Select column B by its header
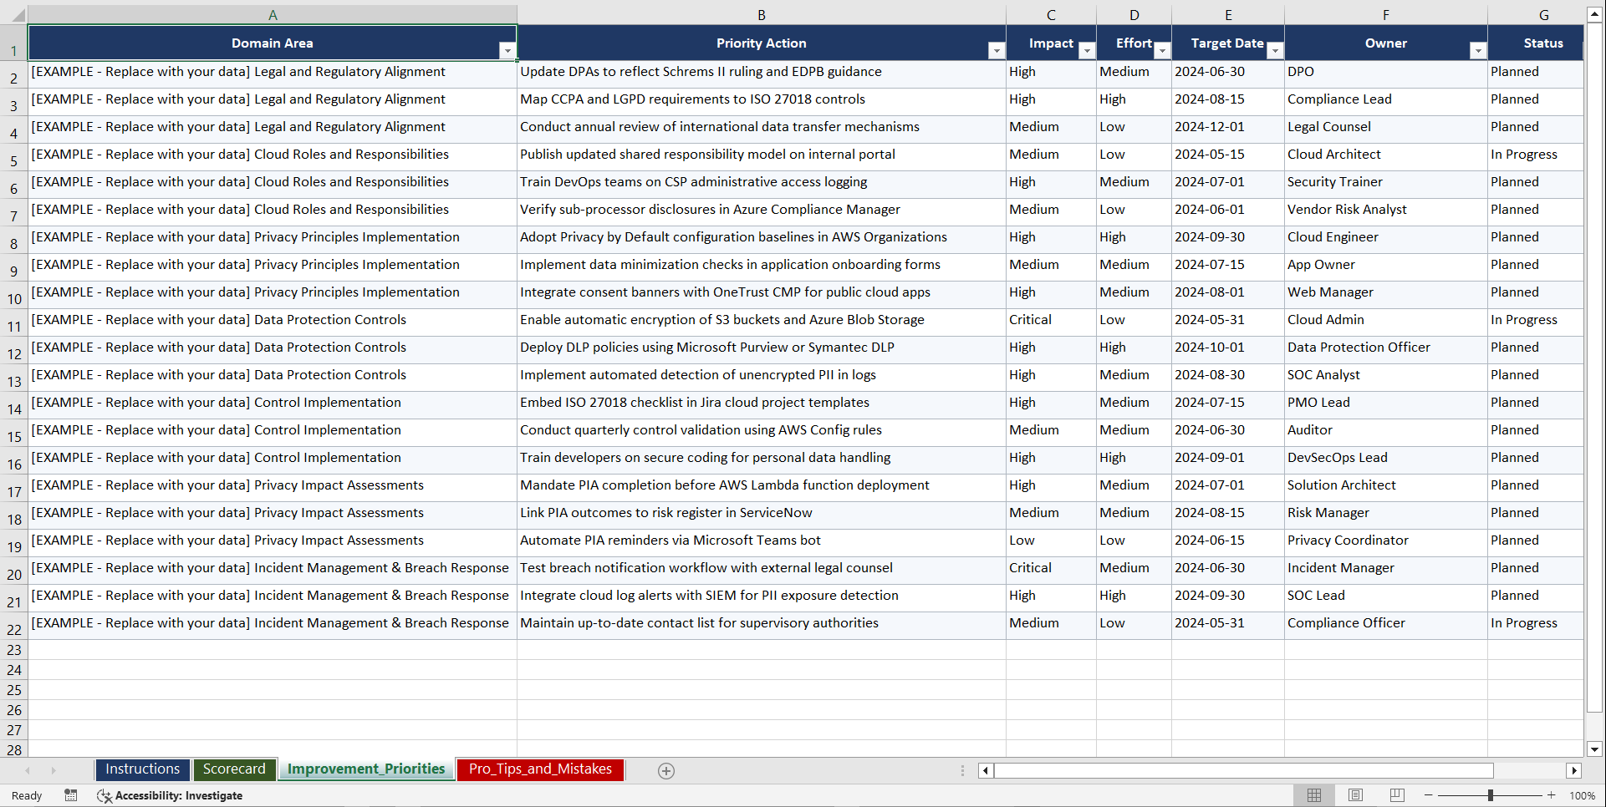The height and width of the screenshot is (807, 1606). click(x=762, y=14)
